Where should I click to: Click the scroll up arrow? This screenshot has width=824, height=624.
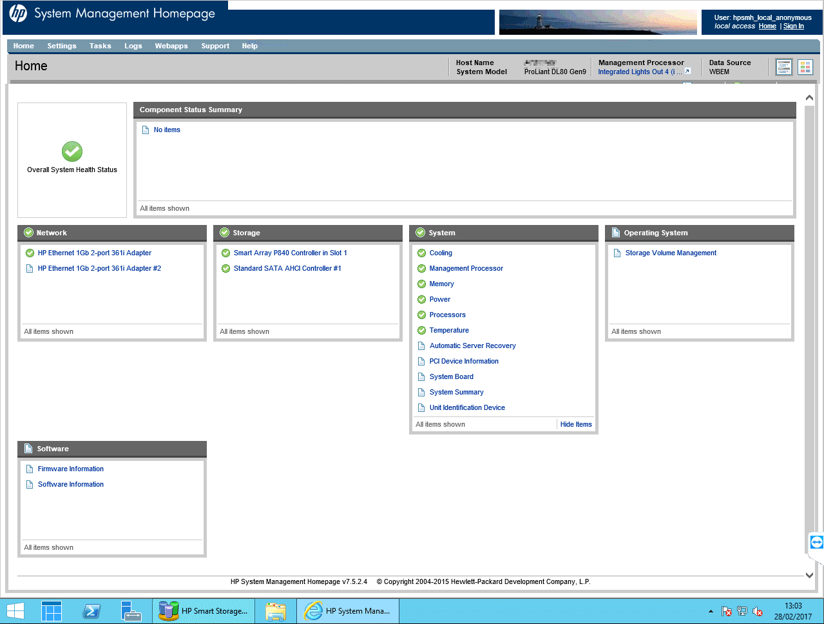[x=810, y=98]
